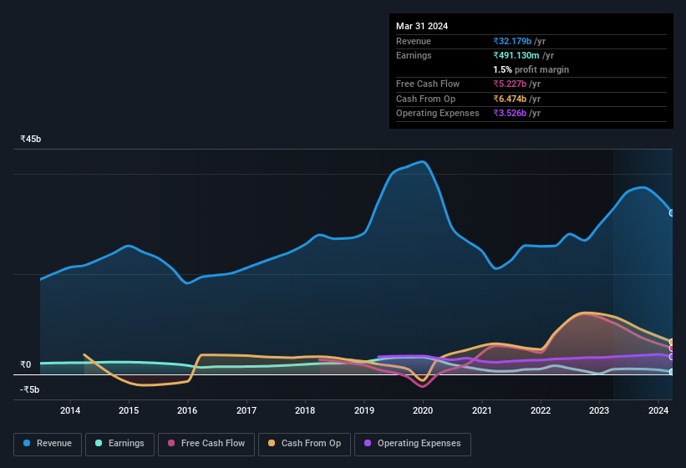This screenshot has height=468, width=686.
Task: Click the Cash From Op end-point marker
Action: 672,342
